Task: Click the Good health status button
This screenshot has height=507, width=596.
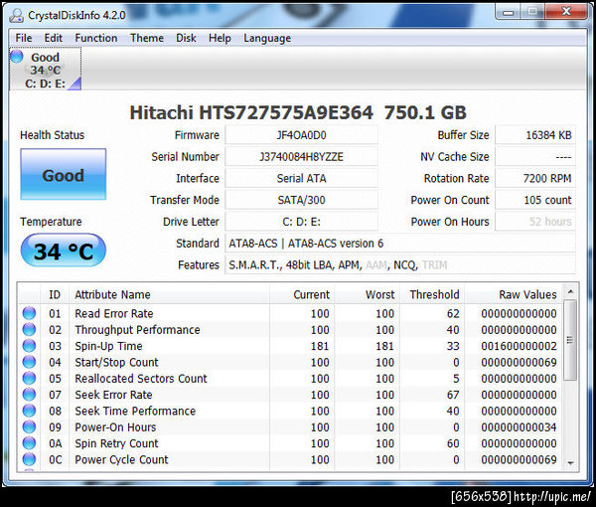Action: click(x=64, y=174)
